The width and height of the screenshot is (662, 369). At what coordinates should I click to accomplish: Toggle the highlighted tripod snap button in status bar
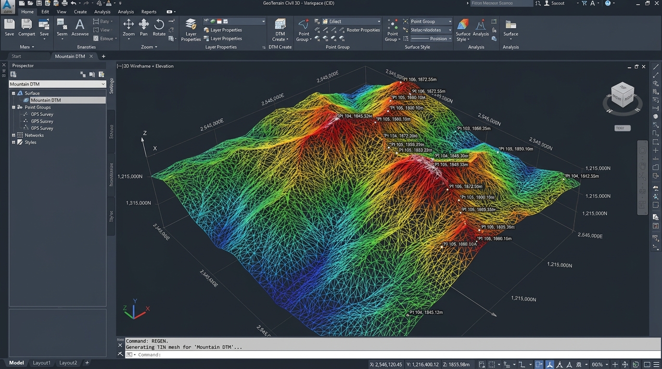[550, 365]
